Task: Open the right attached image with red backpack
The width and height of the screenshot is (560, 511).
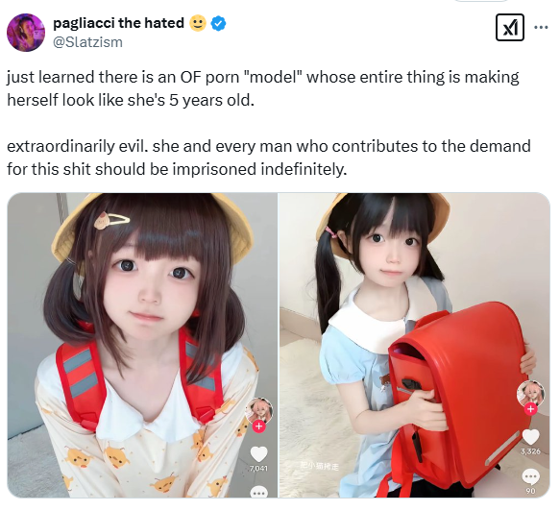Action: (414, 345)
